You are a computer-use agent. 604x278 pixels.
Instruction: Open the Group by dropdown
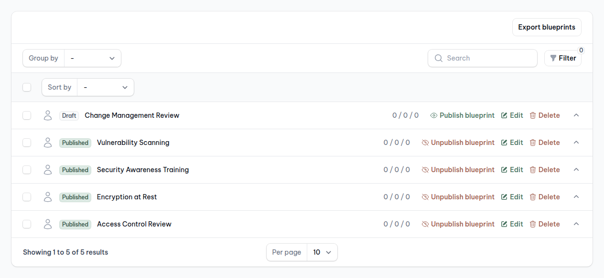click(x=93, y=58)
